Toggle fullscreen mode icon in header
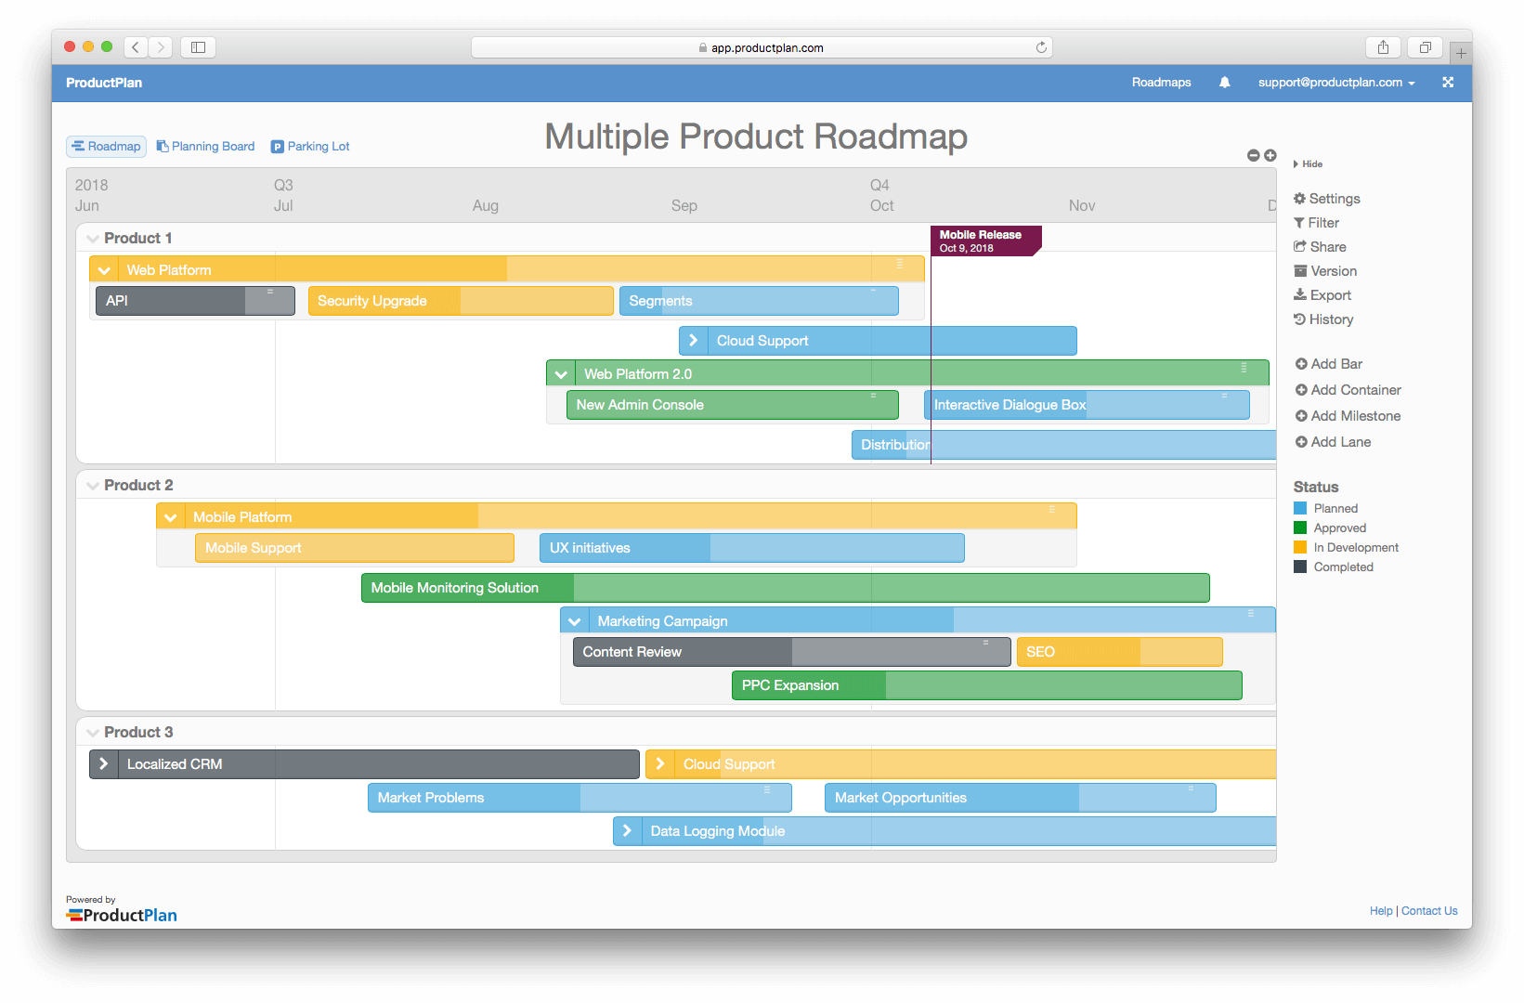Image resolution: width=1524 pixels, height=1003 pixels. 1447,82
